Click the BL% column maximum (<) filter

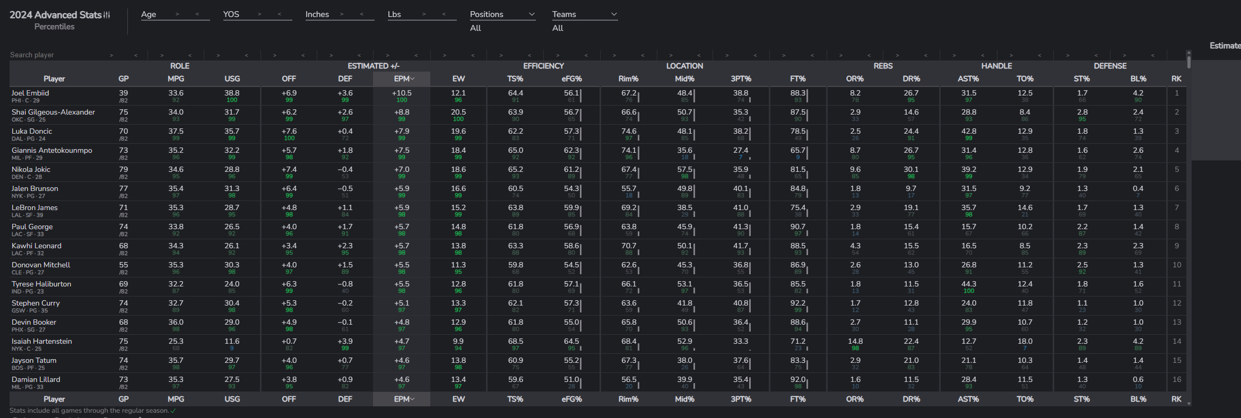[1152, 55]
